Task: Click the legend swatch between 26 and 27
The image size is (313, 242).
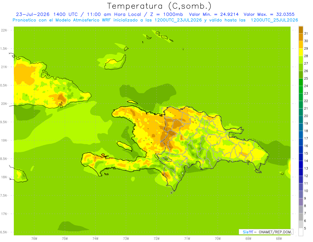Action: tap(301, 67)
